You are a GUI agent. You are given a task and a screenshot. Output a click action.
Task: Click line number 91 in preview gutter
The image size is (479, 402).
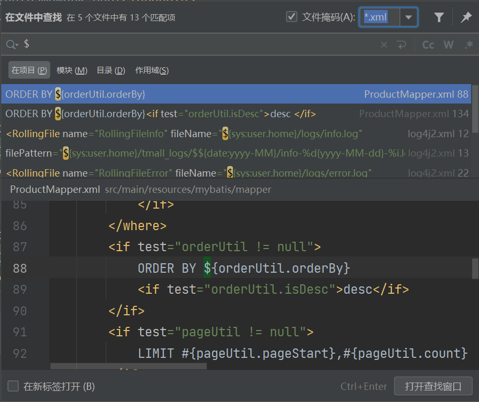20,332
